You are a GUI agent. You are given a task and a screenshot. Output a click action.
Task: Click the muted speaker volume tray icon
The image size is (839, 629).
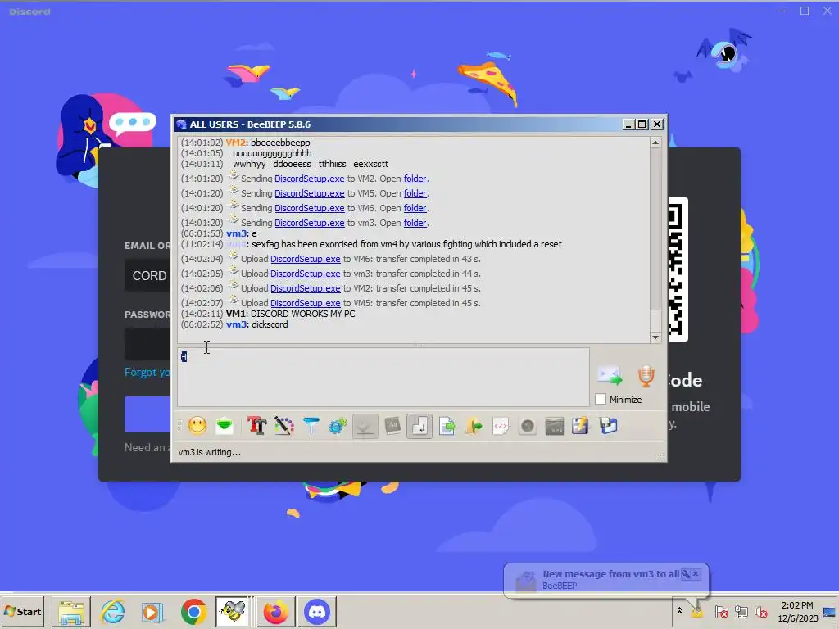point(760,611)
